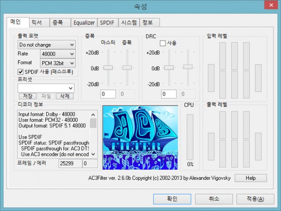
Task: Select the 시스템 tab
Action: (x=128, y=22)
